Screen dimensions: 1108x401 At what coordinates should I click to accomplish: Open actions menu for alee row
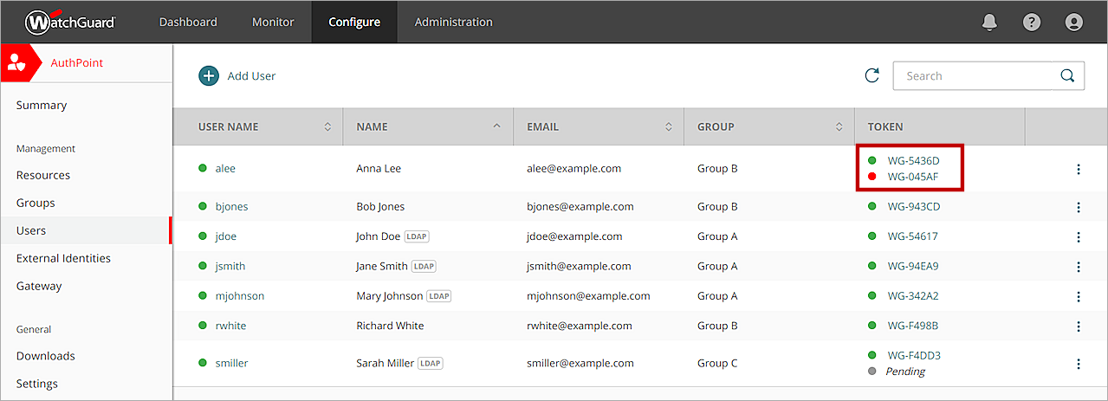[x=1079, y=169]
